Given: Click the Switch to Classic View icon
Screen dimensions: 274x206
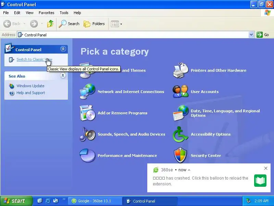Looking at the screenshot, I should tap(11, 60).
